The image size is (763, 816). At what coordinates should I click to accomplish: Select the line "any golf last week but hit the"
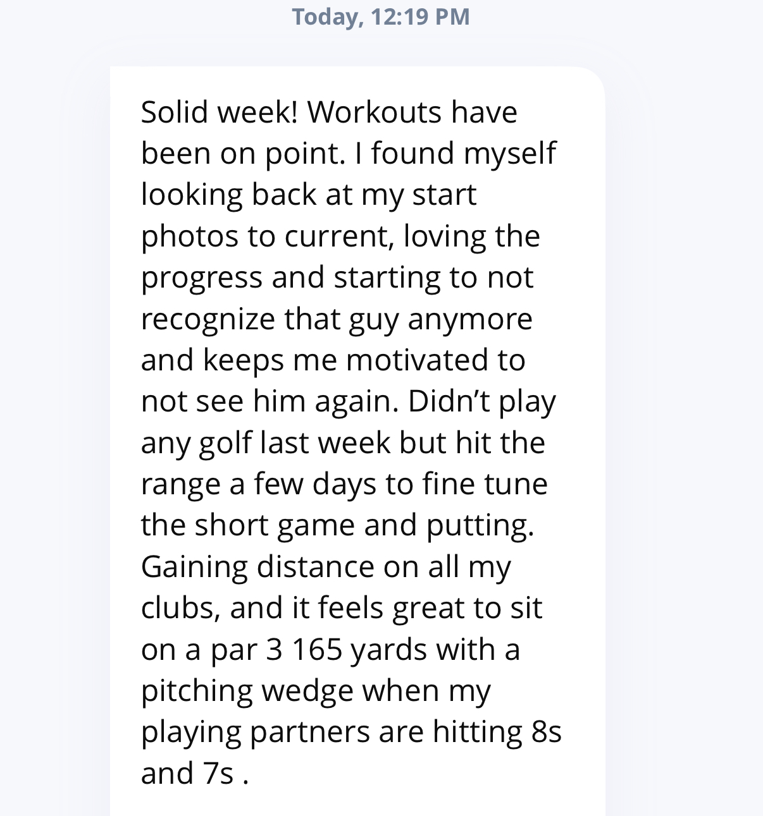coord(343,442)
